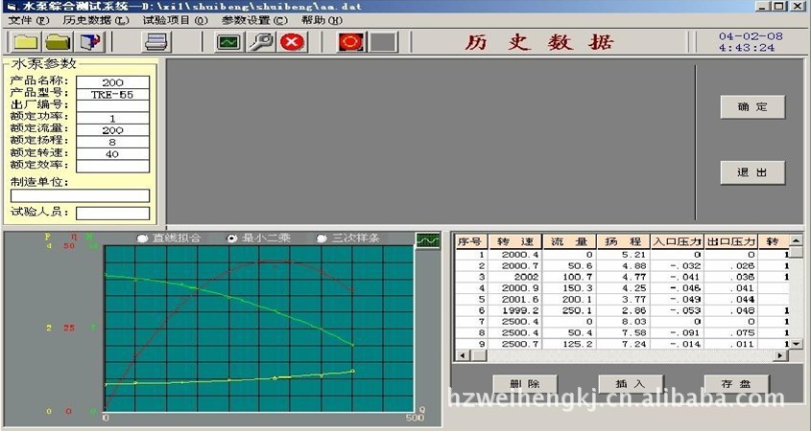The height and width of the screenshot is (431, 811).
Task: Click the printer toolbar icon
Action: (156, 42)
